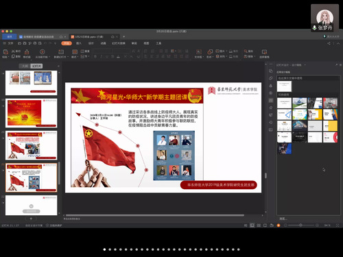Viewport: 343px width, 257px height.
Task: Select the highlighted Start ribbon tab
Action: click(67, 43)
